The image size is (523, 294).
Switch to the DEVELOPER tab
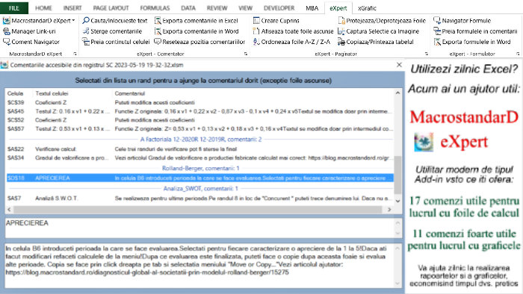[x=279, y=8]
